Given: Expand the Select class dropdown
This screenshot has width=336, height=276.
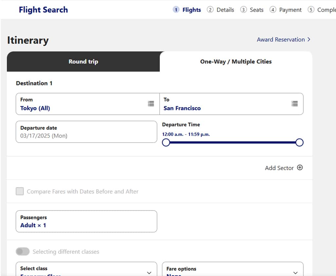Looking at the screenshot, I should [x=149, y=272].
